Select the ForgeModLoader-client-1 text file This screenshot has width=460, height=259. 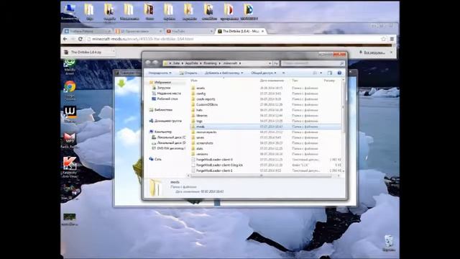(214, 171)
